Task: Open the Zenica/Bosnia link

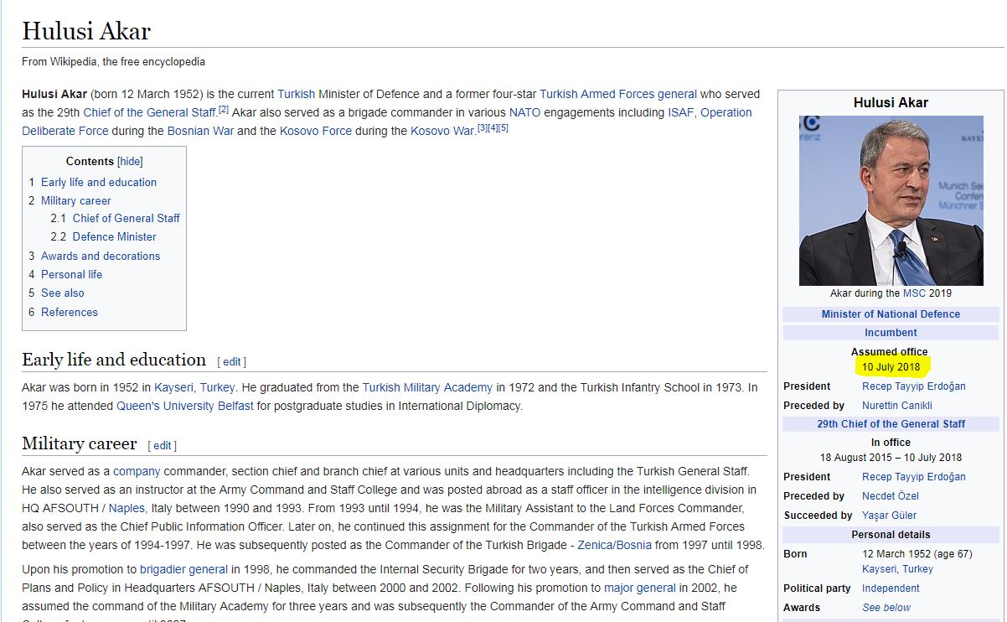Action: 616,545
